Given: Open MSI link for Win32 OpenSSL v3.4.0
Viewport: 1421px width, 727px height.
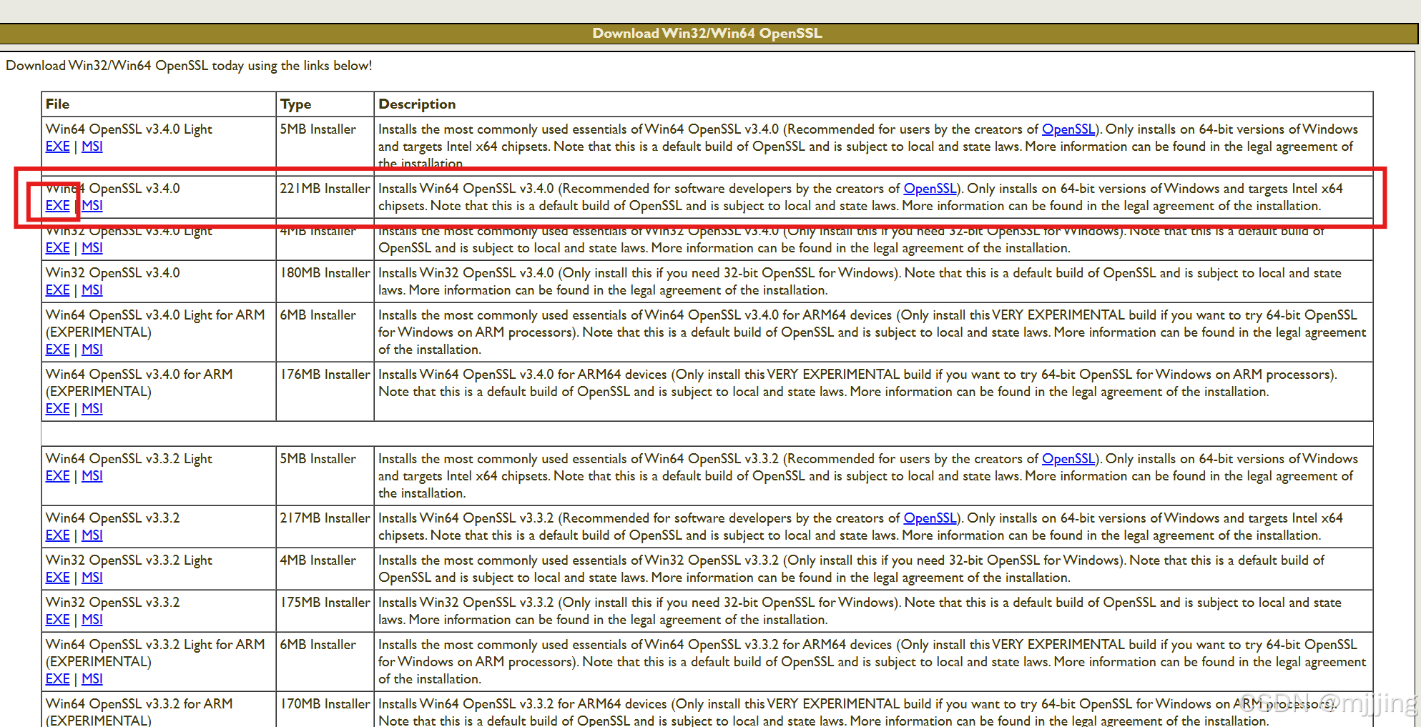Looking at the screenshot, I should tap(92, 290).
